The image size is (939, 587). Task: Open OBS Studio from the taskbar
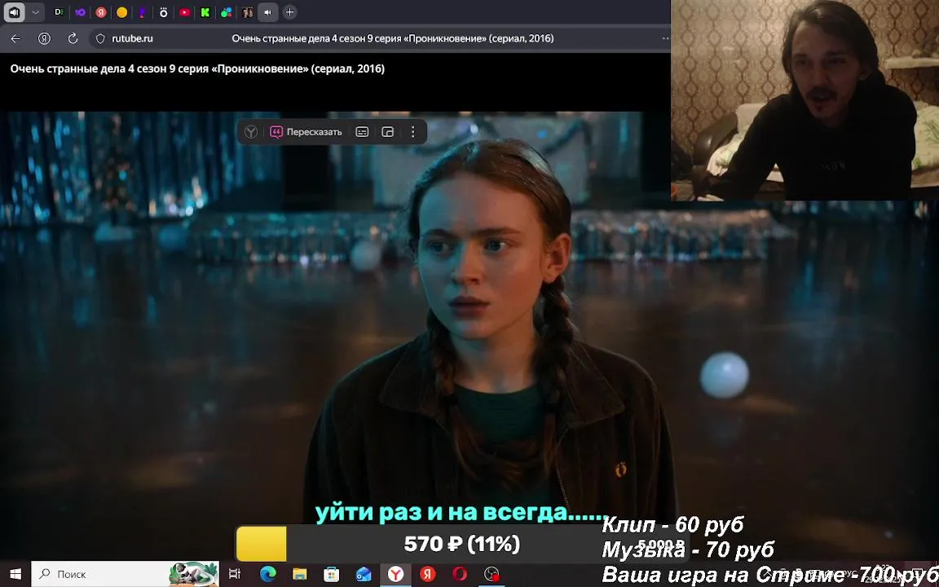491,574
